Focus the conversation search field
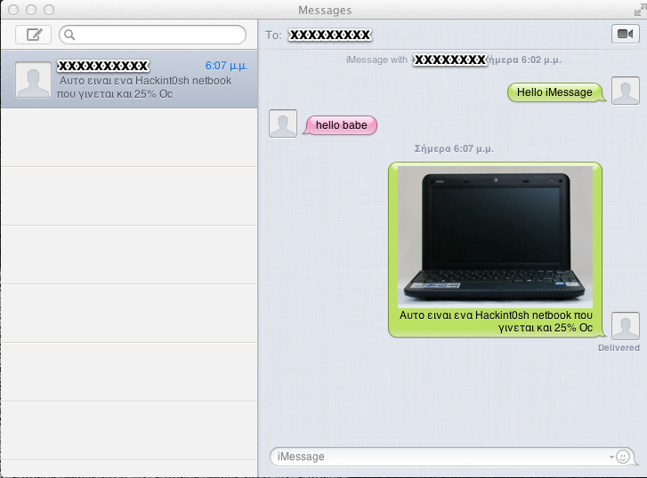The image size is (647, 478). 153,35
